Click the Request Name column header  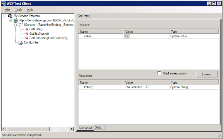click(x=101, y=32)
